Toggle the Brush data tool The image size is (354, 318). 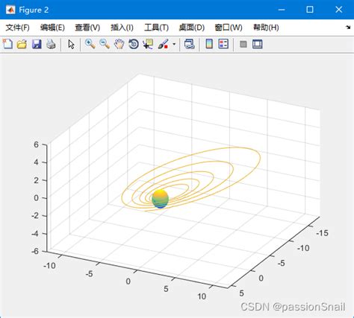point(163,45)
